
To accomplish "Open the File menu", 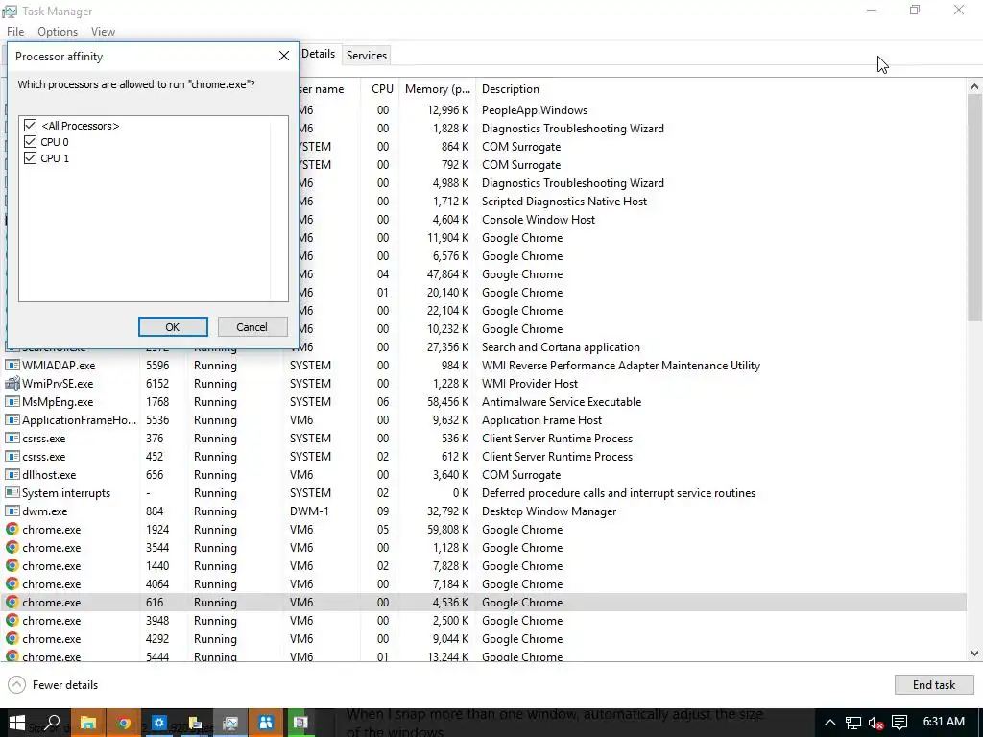I will tap(15, 32).
